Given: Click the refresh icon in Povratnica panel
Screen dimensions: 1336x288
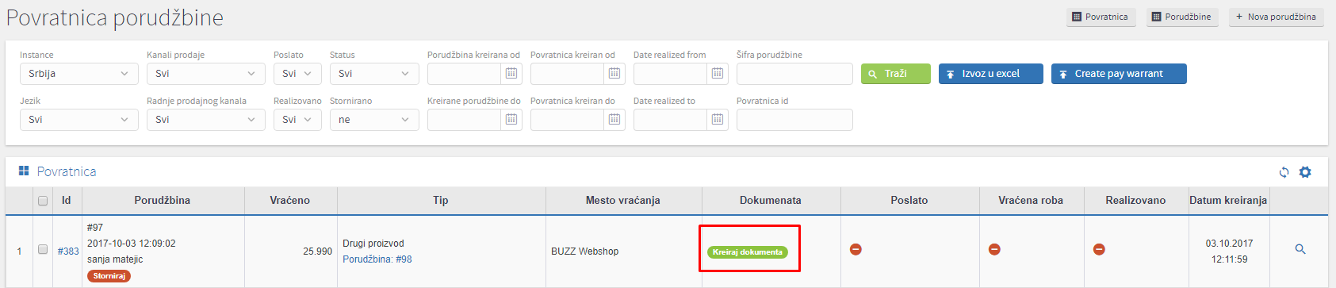Looking at the screenshot, I should click(x=1284, y=172).
